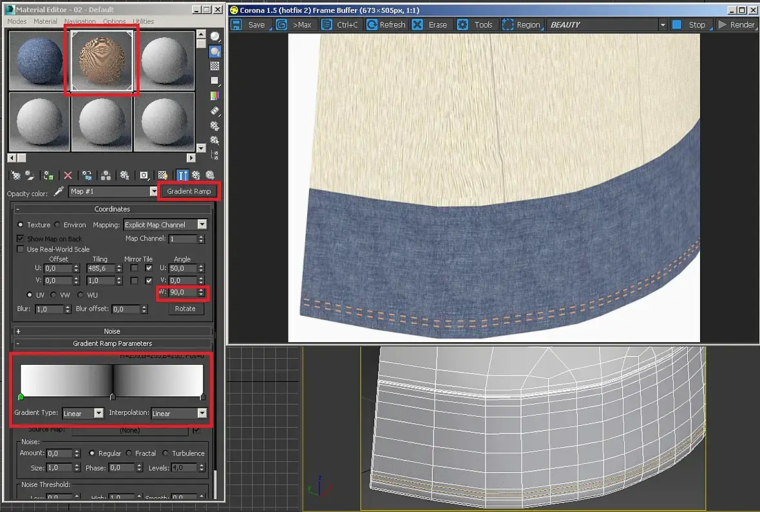Click the red X Reset Map icon
Viewport: 760px width, 512px height.
click(x=68, y=175)
